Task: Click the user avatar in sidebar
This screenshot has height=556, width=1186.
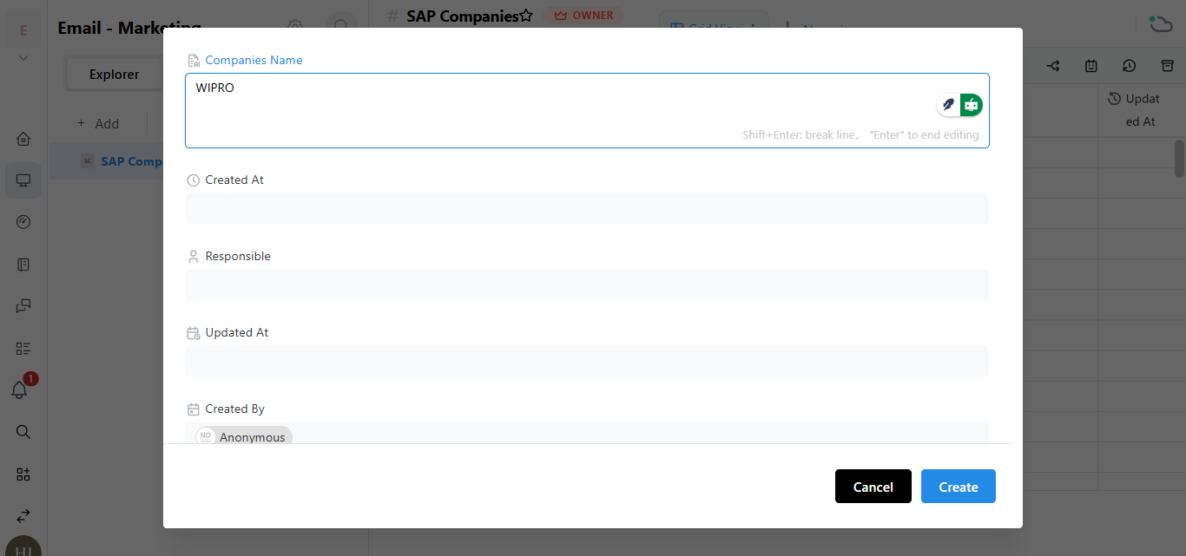Action: click(x=23, y=546)
